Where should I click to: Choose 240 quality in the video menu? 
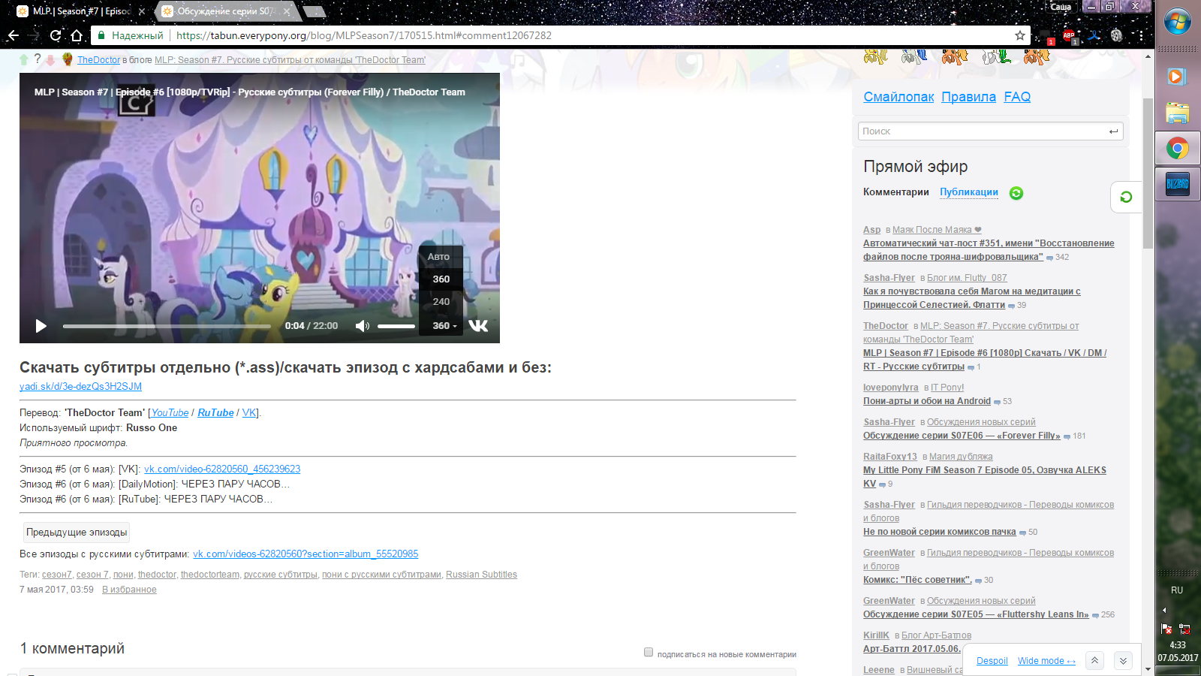[441, 302]
